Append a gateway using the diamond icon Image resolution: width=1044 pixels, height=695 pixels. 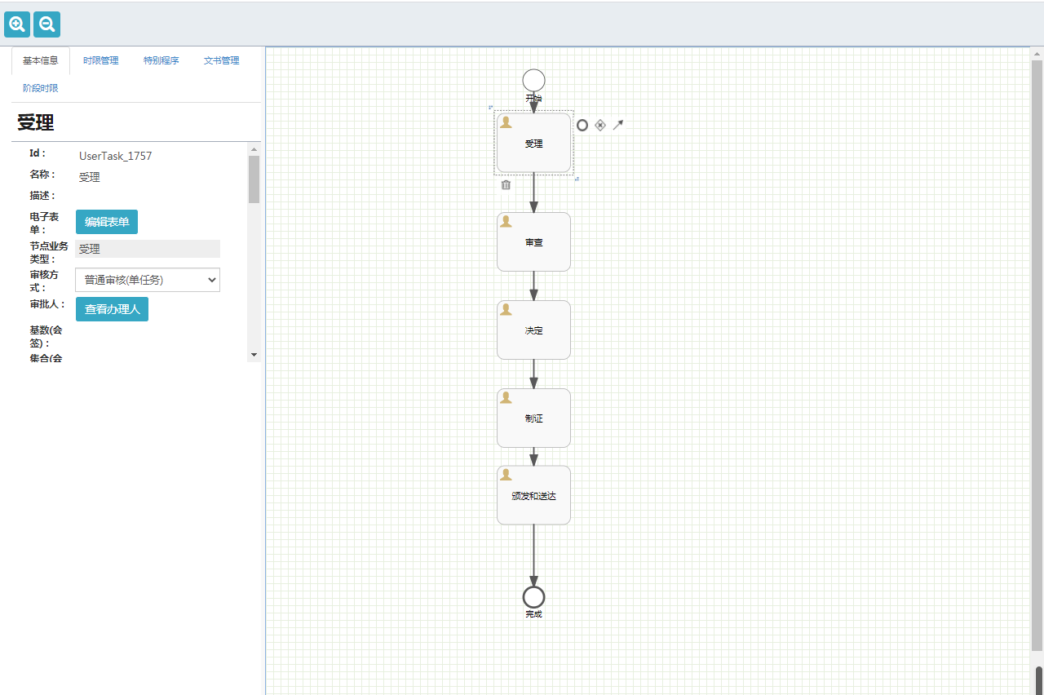(x=600, y=125)
